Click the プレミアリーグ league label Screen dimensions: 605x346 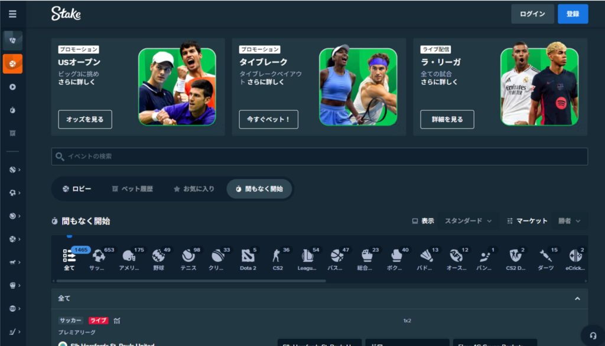pyautogui.click(x=77, y=332)
